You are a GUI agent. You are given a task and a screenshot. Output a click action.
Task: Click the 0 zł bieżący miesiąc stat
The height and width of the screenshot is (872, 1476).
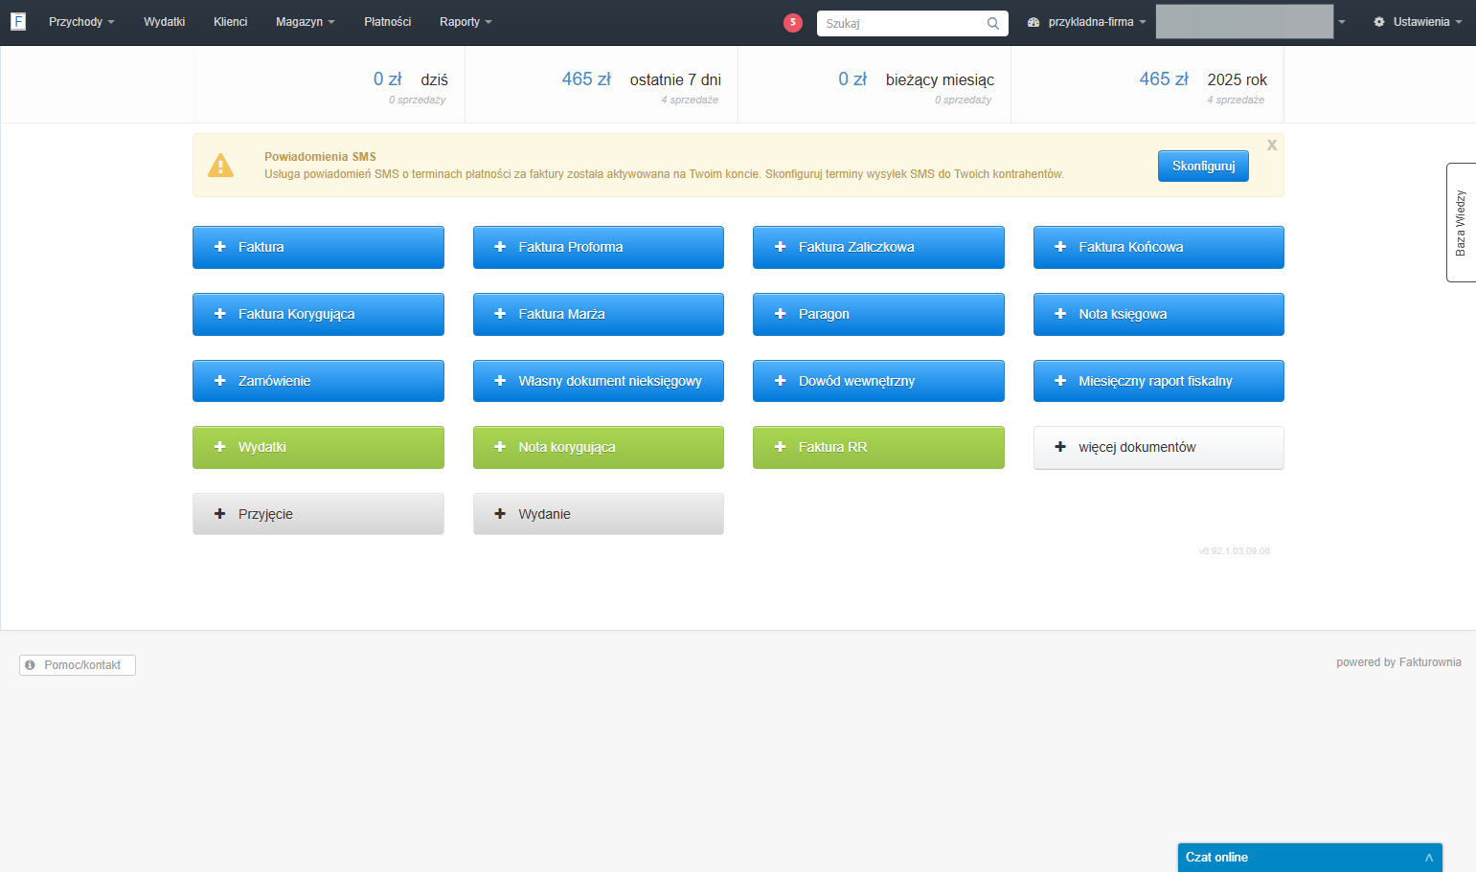point(916,84)
